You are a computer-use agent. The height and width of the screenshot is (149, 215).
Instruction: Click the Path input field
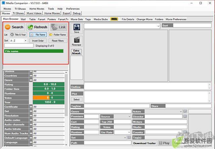[107, 143]
